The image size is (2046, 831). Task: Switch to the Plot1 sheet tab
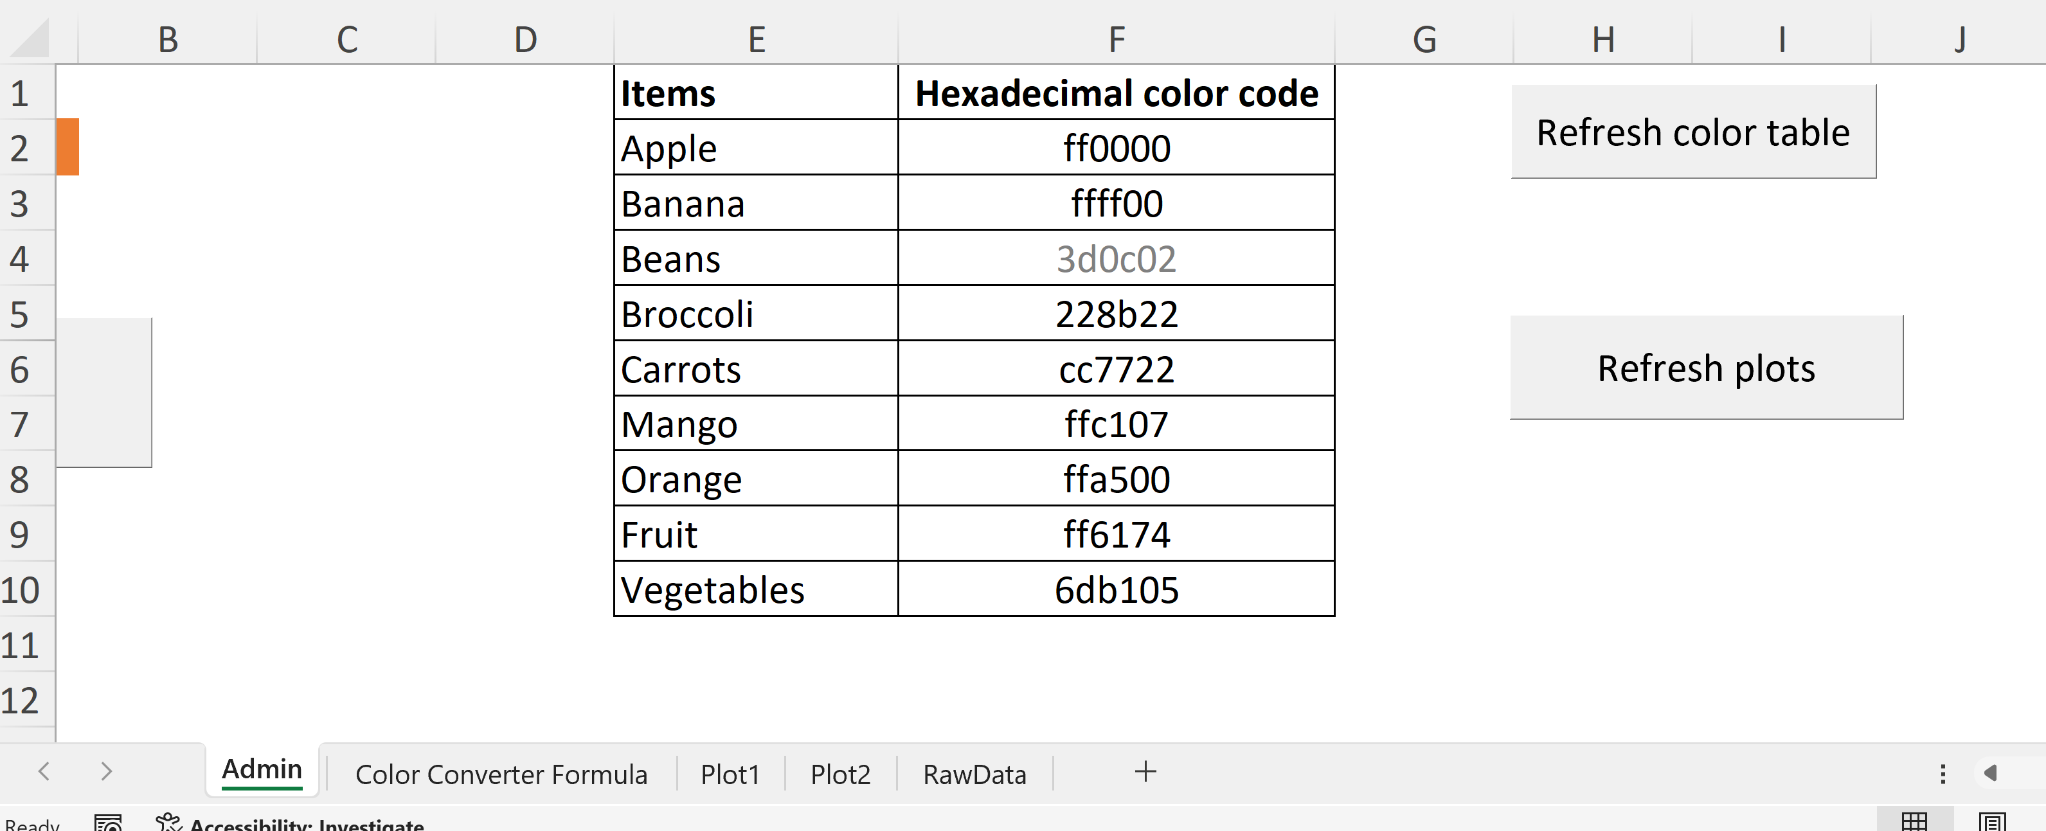click(x=730, y=774)
